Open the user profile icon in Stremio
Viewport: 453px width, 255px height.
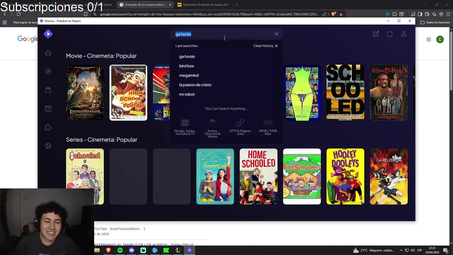pyautogui.click(x=403, y=34)
